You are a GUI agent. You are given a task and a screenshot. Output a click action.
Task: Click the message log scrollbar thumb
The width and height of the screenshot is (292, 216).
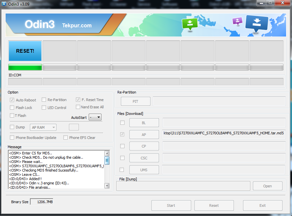[107, 161]
